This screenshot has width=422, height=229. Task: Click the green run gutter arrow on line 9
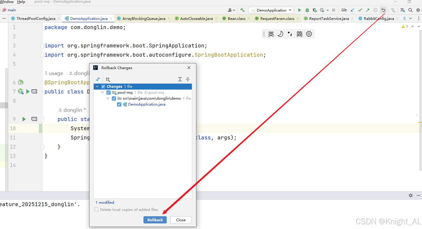click(24, 119)
